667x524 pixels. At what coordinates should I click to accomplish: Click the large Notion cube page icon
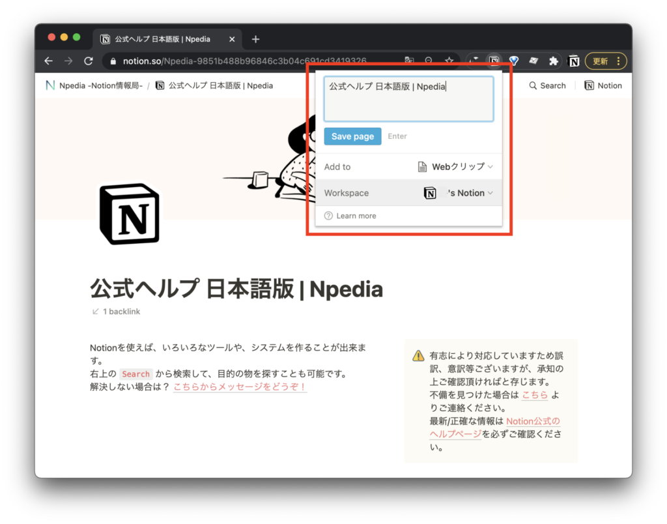pyautogui.click(x=130, y=214)
